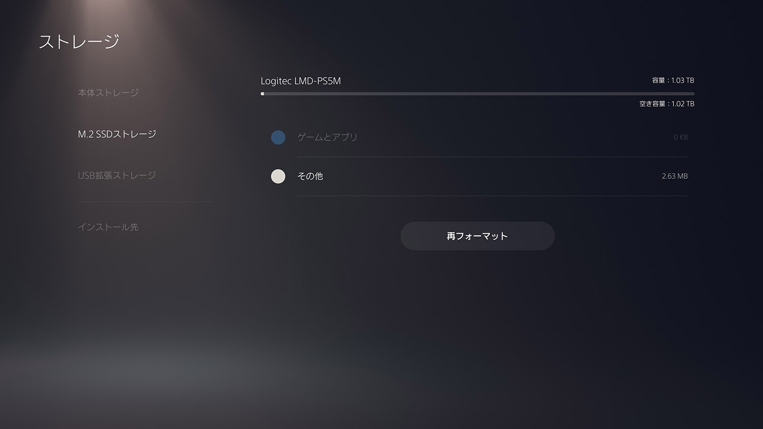This screenshot has height=429, width=763.
Task: Click the Logitec LMD-PS5M drive name
Action: 301,81
